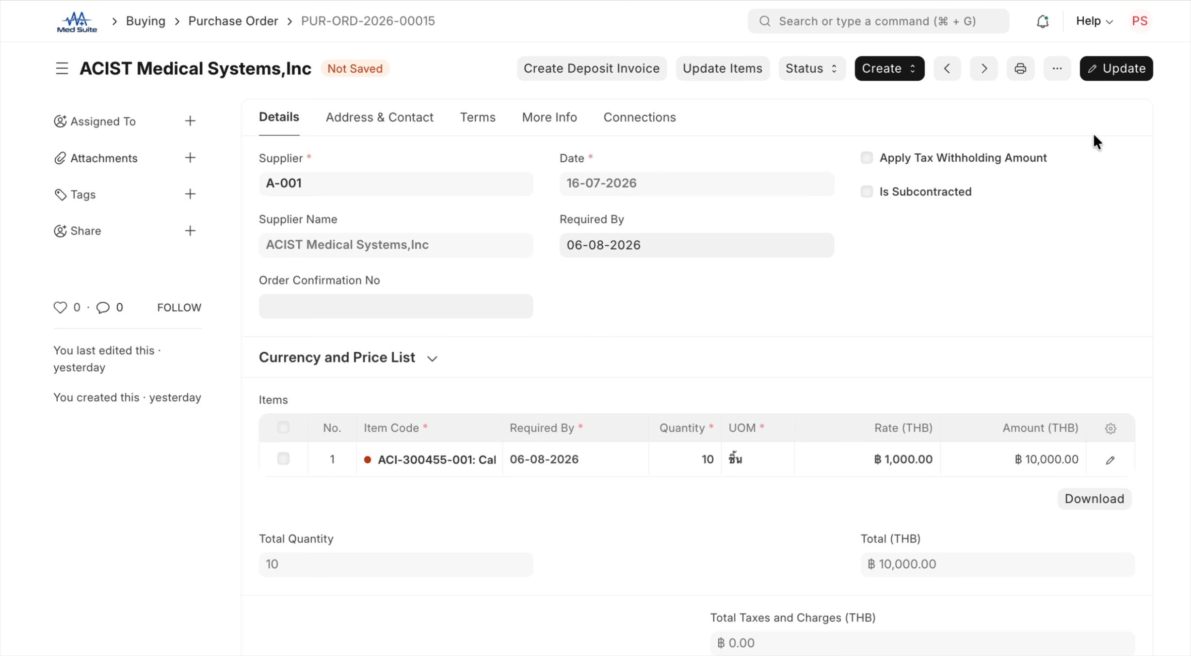Go to next document arrow
The height and width of the screenshot is (656, 1191).
[x=984, y=68]
